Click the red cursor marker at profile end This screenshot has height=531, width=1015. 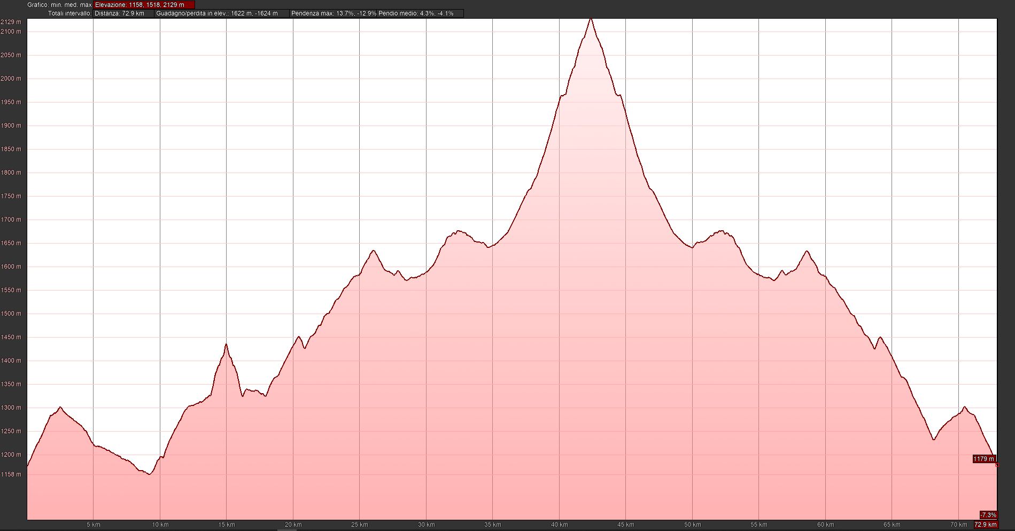click(x=997, y=465)
